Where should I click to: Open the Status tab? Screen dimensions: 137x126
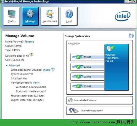pos(12,16)
